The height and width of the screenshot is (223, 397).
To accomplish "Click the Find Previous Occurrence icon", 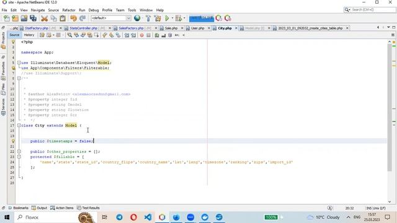I will coord(76,35).
